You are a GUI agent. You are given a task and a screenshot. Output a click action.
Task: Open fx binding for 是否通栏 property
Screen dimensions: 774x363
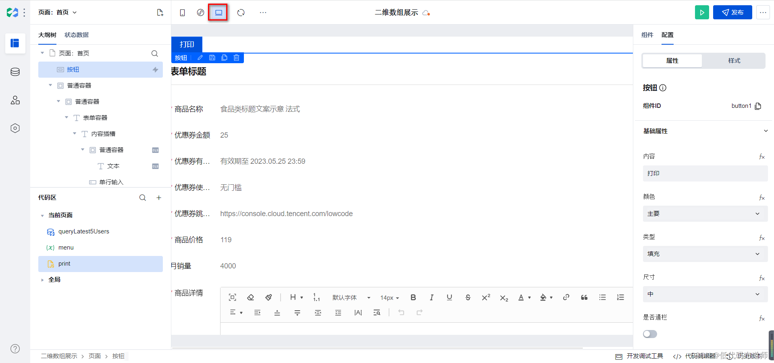pos(762,318)
